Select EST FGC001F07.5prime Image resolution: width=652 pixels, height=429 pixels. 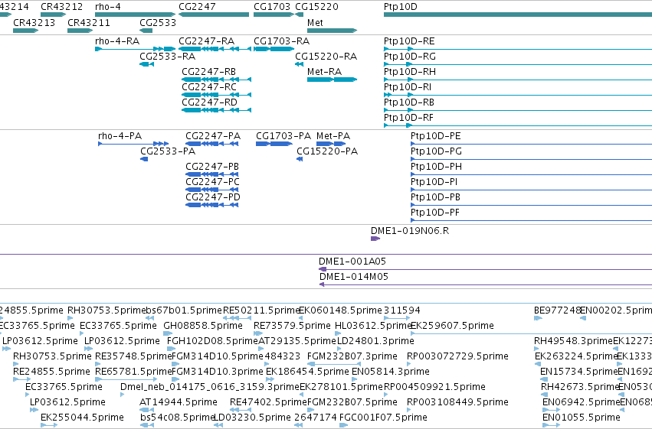pyautogui.click(x=343, y=425)
